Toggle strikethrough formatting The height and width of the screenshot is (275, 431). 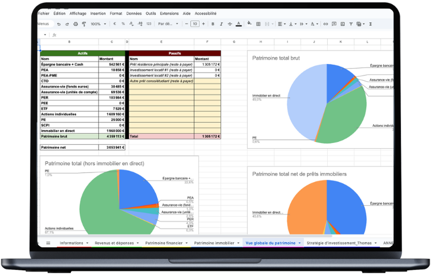click(230, 24)
